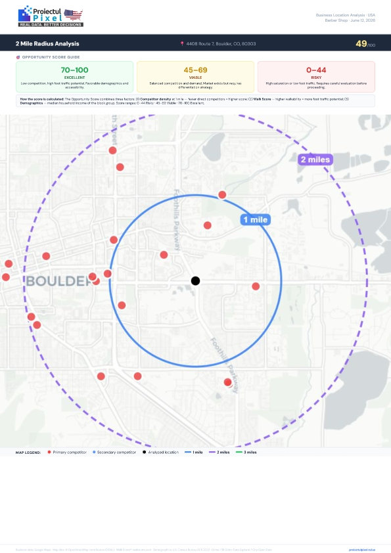Screen dimensions: 391x553
Task: Click the '2 miles' radius label
Action: click(315, 160)
